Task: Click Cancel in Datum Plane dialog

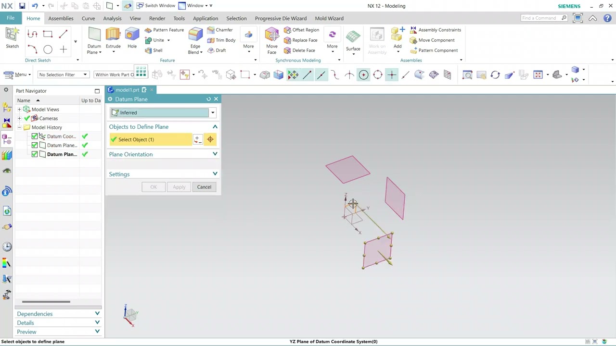Action: [204, 187]
